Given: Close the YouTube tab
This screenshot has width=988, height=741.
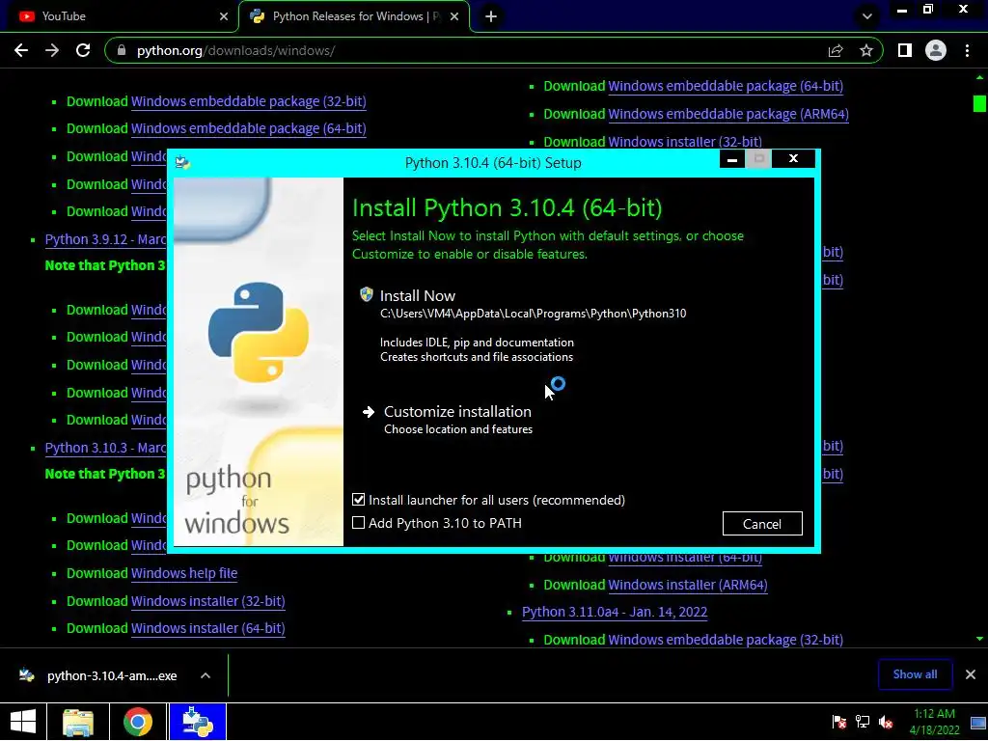Looking at the screenshot, I should pos(224,16).
